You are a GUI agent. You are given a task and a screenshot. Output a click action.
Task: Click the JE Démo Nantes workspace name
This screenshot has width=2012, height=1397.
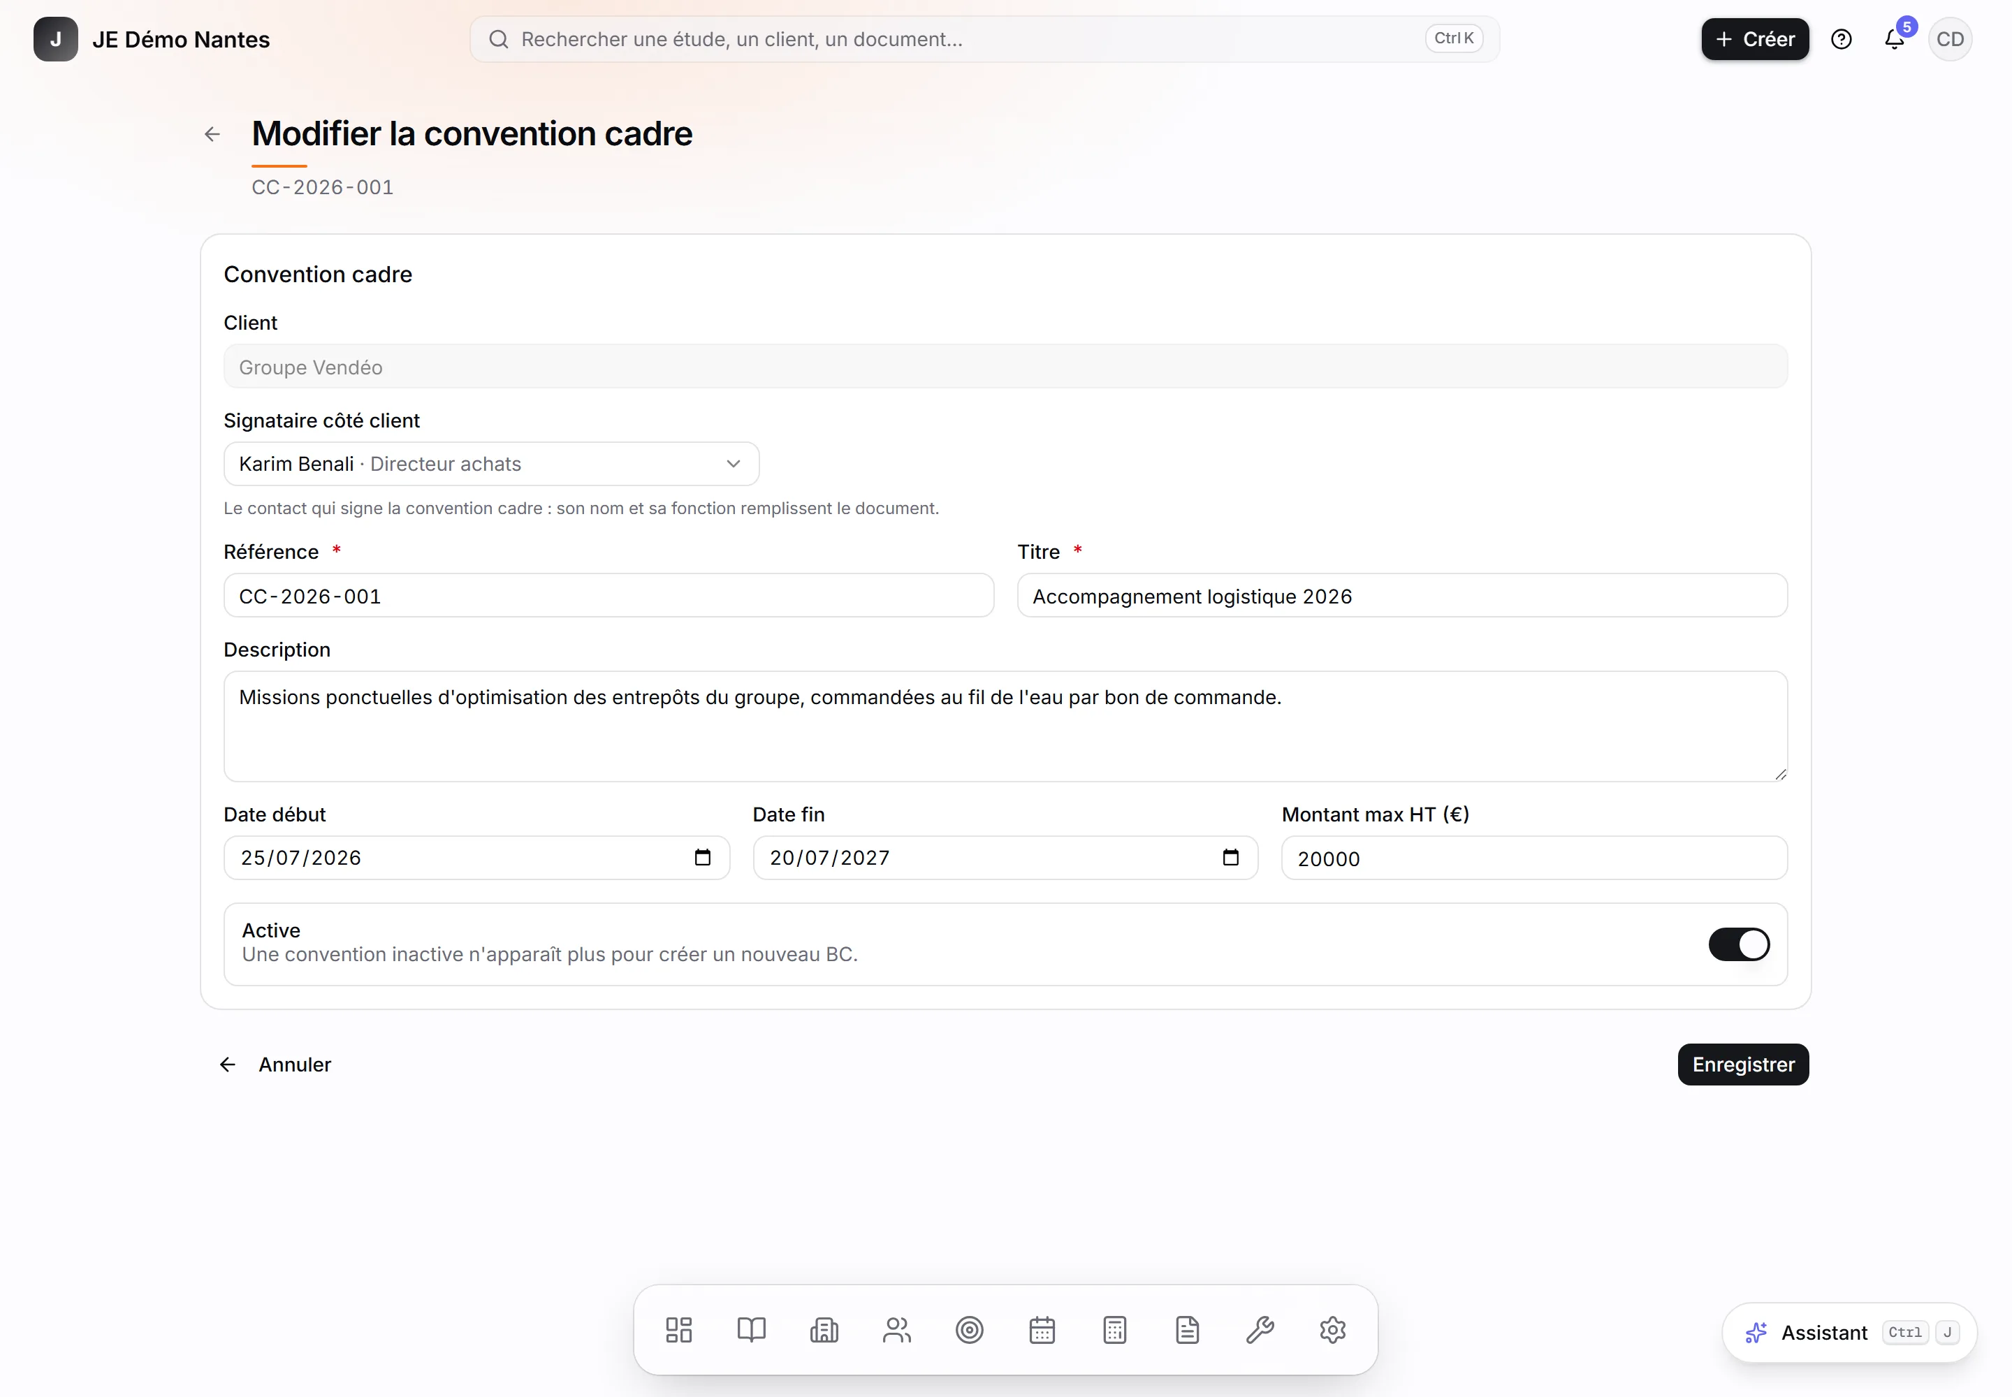180,39
